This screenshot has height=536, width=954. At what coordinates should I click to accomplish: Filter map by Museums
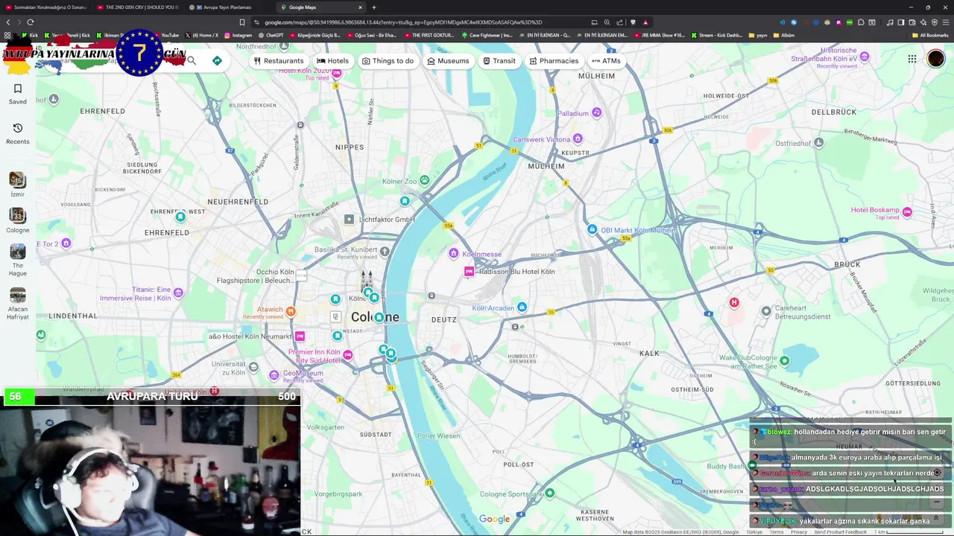(x=448, y=61)
